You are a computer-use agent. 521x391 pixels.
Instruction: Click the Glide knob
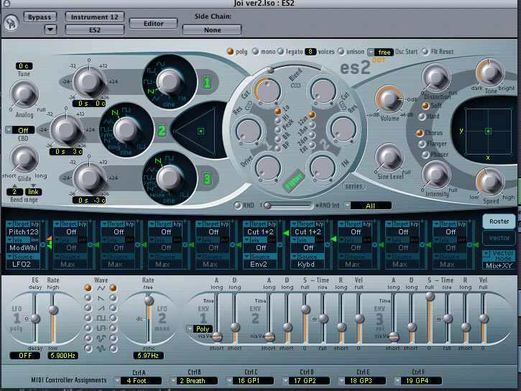[x=24, y=159]
